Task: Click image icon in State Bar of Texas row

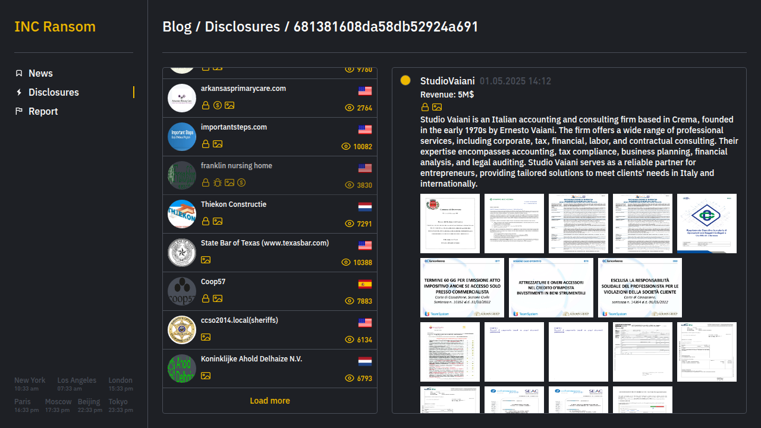Action: tap(206, 260)
